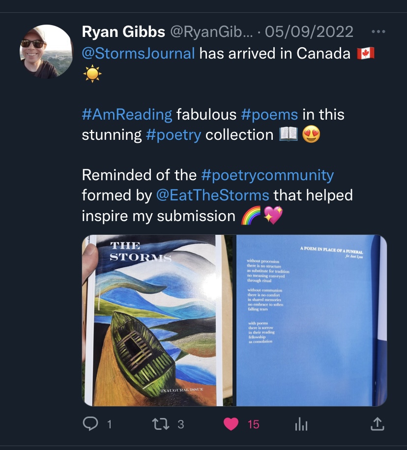Click the reply count number 1
This screenshot has height=450, width=407.
[x=109, y=424]
